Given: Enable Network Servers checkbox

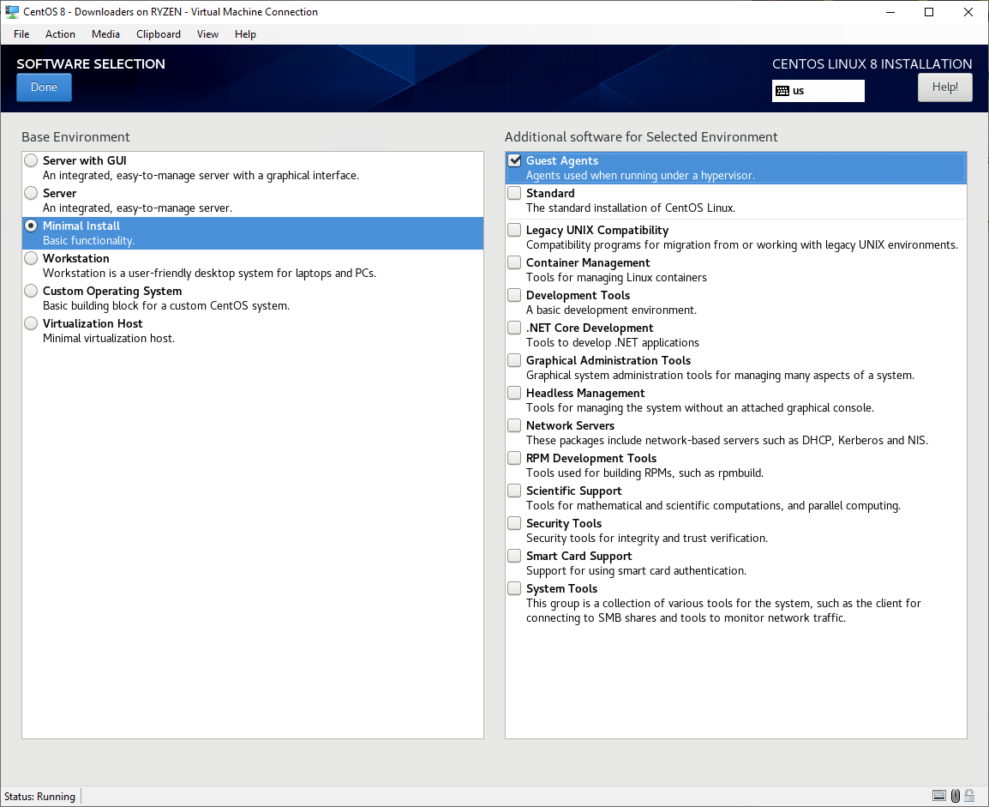Looking at the screenshot, I should pos(515,425).
